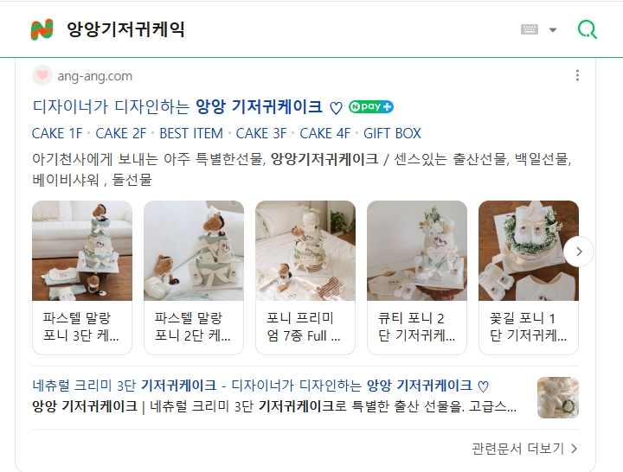The height and width of the screenshot is (472, 623).
Task: Expand the keyboard input dropdown arrow
Action: pos(553,29)
